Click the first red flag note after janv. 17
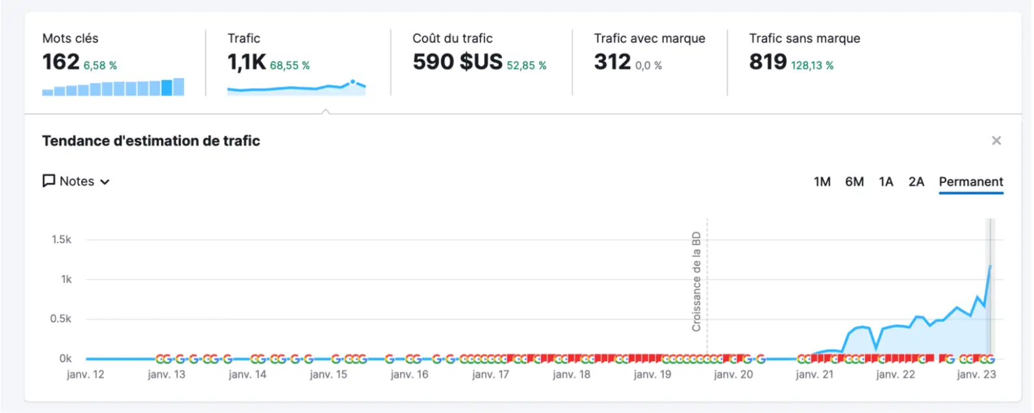This screenshot has height=413, width=1034. (x=511, y=358)
